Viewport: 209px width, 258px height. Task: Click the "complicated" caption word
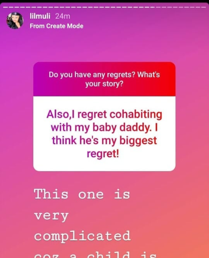pos(82,236)
